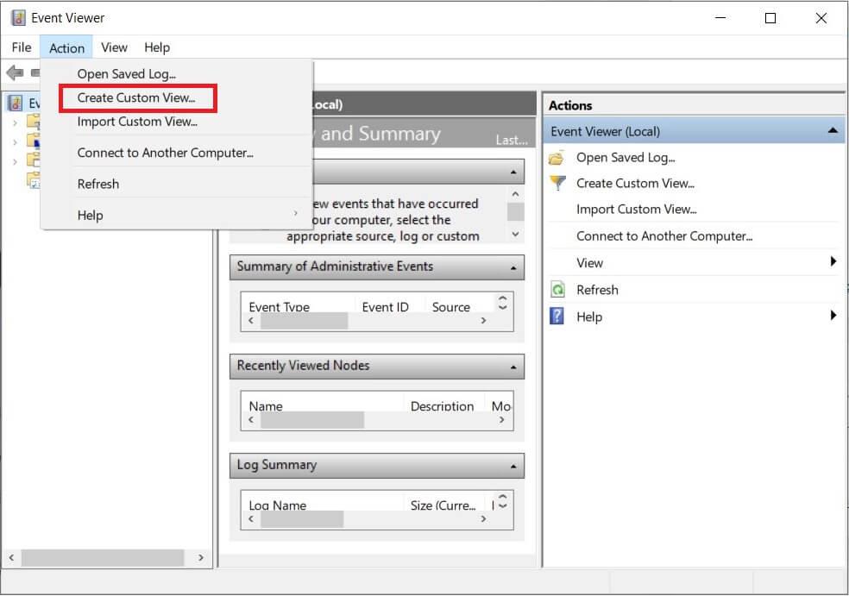Expand the second tree node chevron
The image size is (849, 596).
pos(16,142)
